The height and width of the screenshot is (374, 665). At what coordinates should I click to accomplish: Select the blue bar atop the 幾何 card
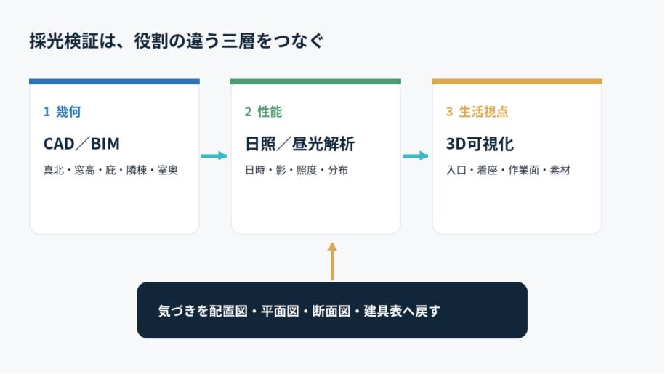(x=115, y=81)
